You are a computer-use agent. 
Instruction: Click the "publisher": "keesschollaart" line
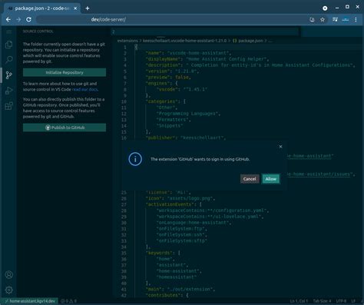(x=186, y=138)
